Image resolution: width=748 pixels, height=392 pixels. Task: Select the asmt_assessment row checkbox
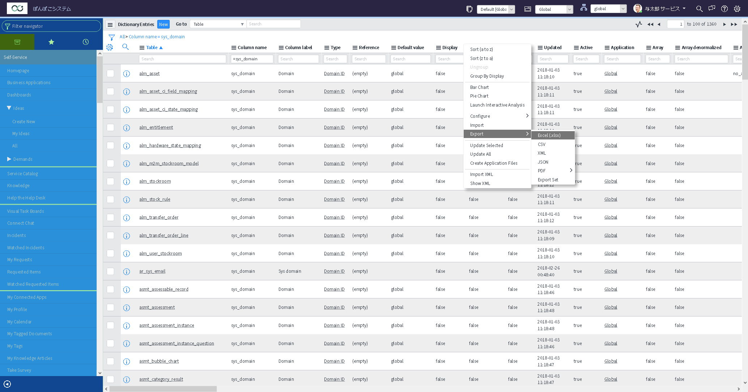coord(111,307)
